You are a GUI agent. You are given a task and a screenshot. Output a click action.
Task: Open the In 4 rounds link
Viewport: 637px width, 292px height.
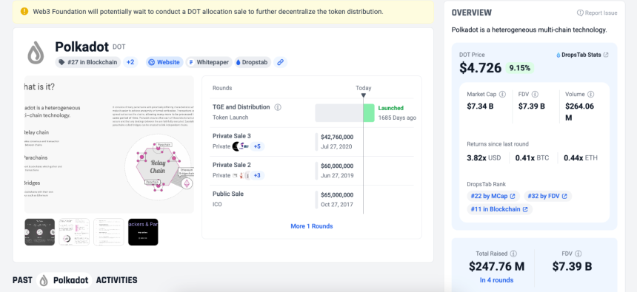[496, 280]
